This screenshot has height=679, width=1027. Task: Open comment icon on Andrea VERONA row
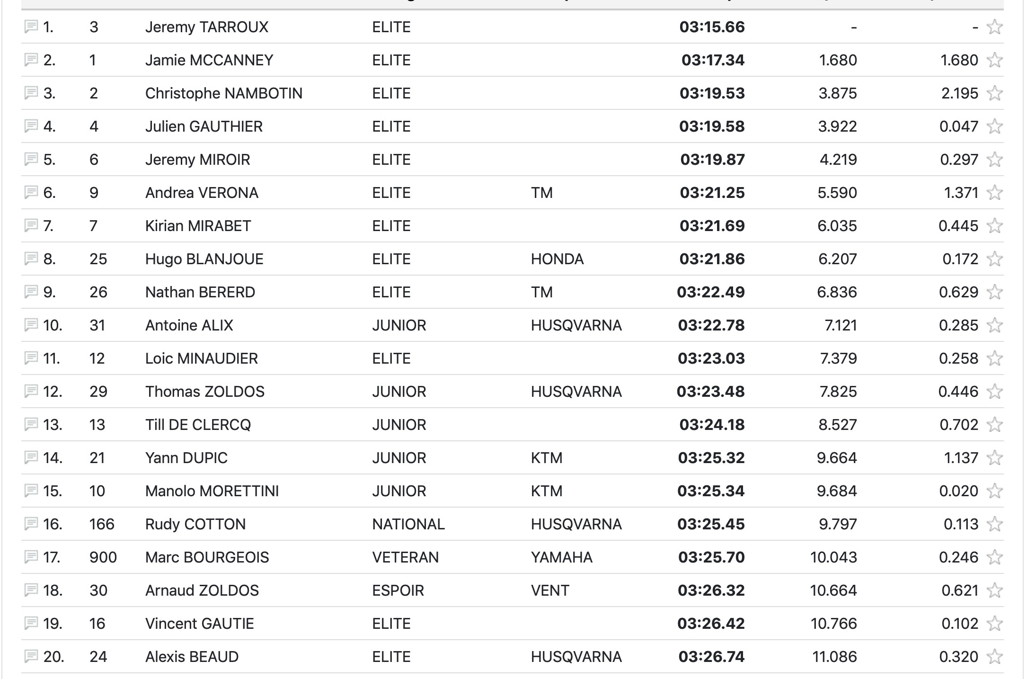(31, 192)
